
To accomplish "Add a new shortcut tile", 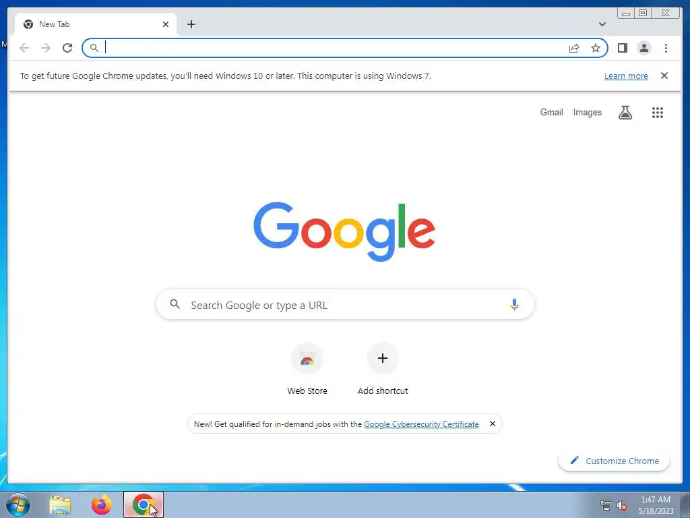I will (383, 369).
